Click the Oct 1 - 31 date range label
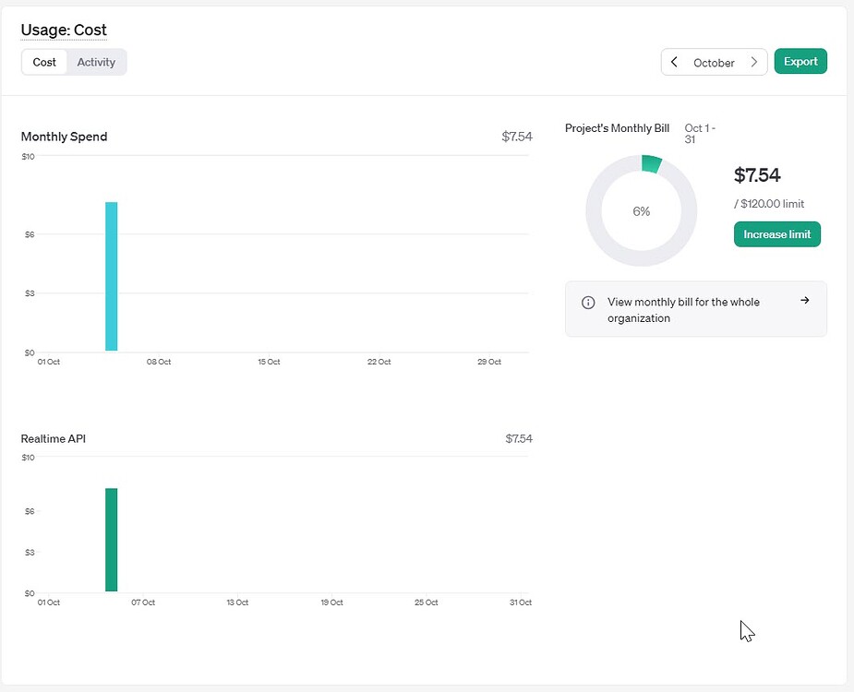Viewport: 854px width, 692px height. tap(700, 133)
